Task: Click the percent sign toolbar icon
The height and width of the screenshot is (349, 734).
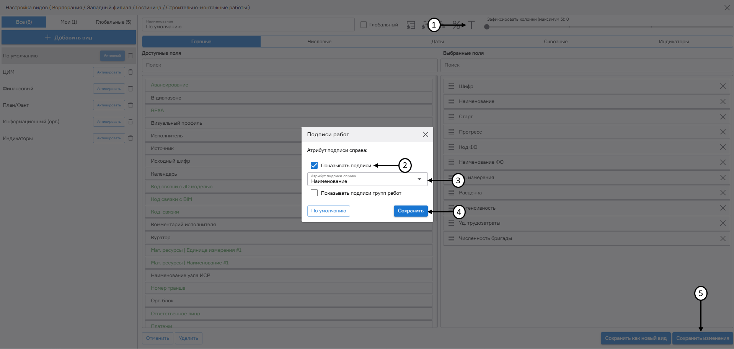Action: (x=456, y=25)
